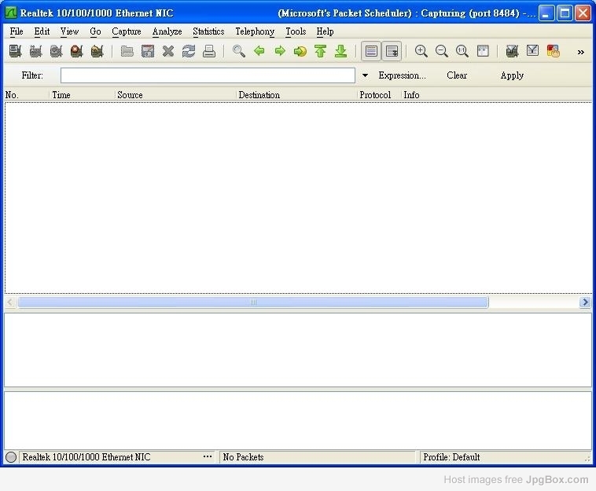
Task: Click the horizontal scrollbar thumb in packet list
Action: pyautogui.click(x=252, y=302)
